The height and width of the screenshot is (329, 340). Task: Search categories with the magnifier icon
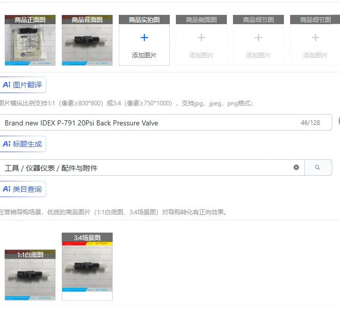(x=318, y=168)
